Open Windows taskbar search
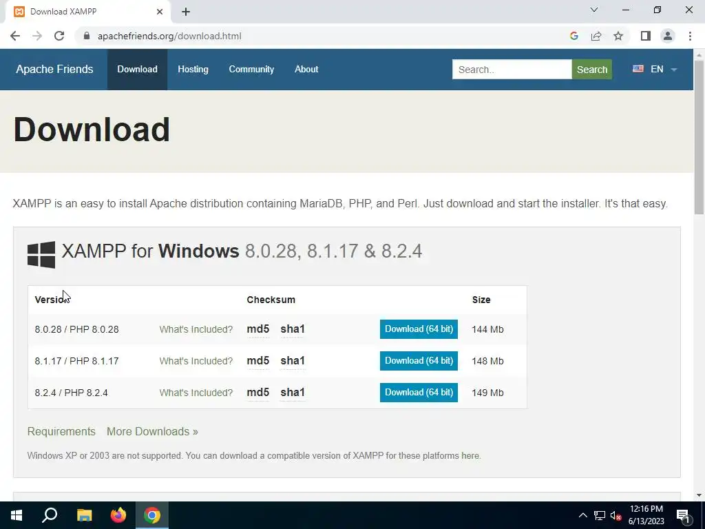Viewport: 705px width, 529px height. point(50,515)
